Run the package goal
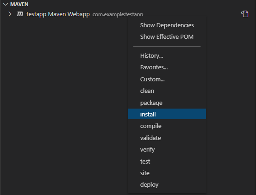256x195 pixels. point(167,103)
